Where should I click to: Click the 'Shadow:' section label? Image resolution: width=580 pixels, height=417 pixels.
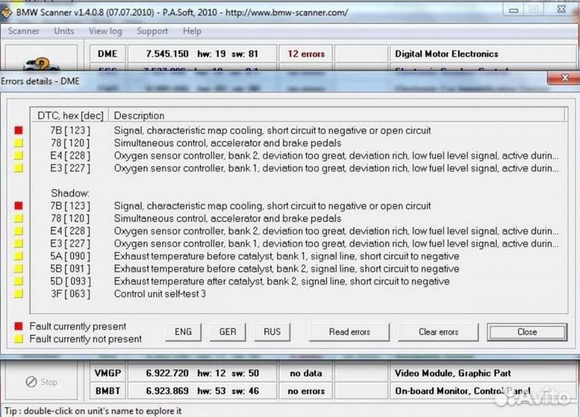pyautogui.click(x=70, y=193)
